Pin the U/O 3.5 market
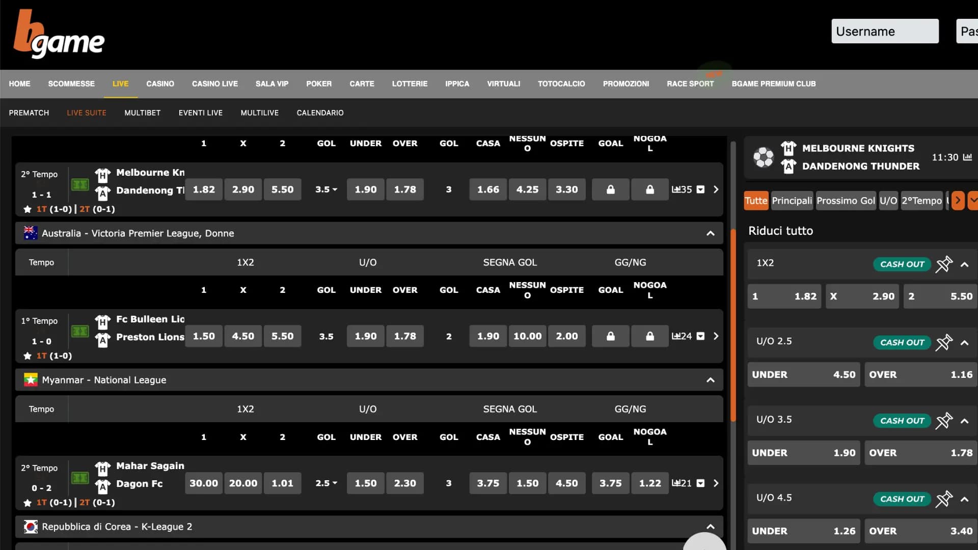The width and height of the screenshot is (978, 550). pyautogui.click(x=943, y=421)
